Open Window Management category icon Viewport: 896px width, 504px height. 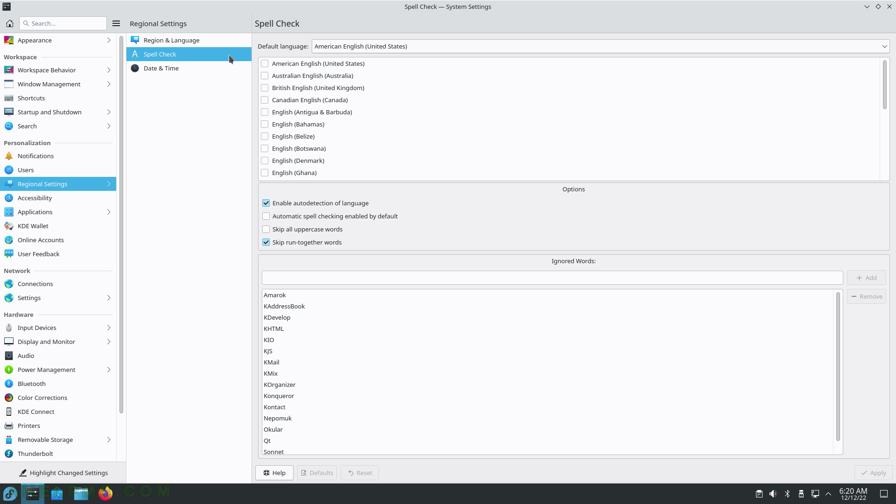pyautogui.click(x=9, y=84)
